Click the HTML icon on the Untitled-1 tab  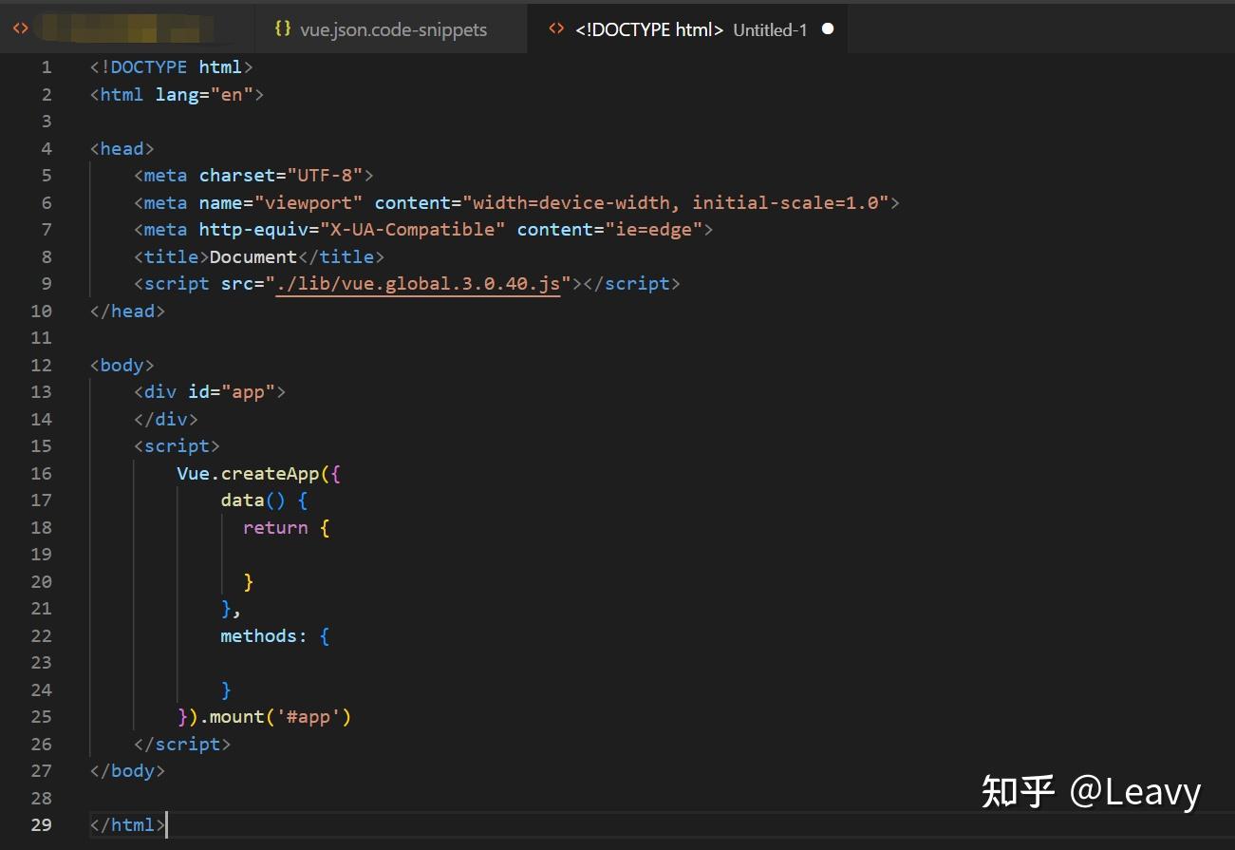[x=556, y=28]
